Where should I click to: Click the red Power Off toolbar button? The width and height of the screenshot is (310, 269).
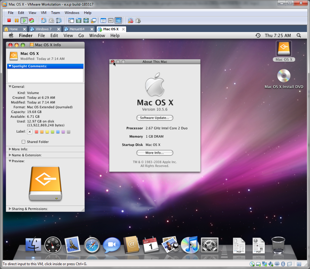click(x=9, y=21)
